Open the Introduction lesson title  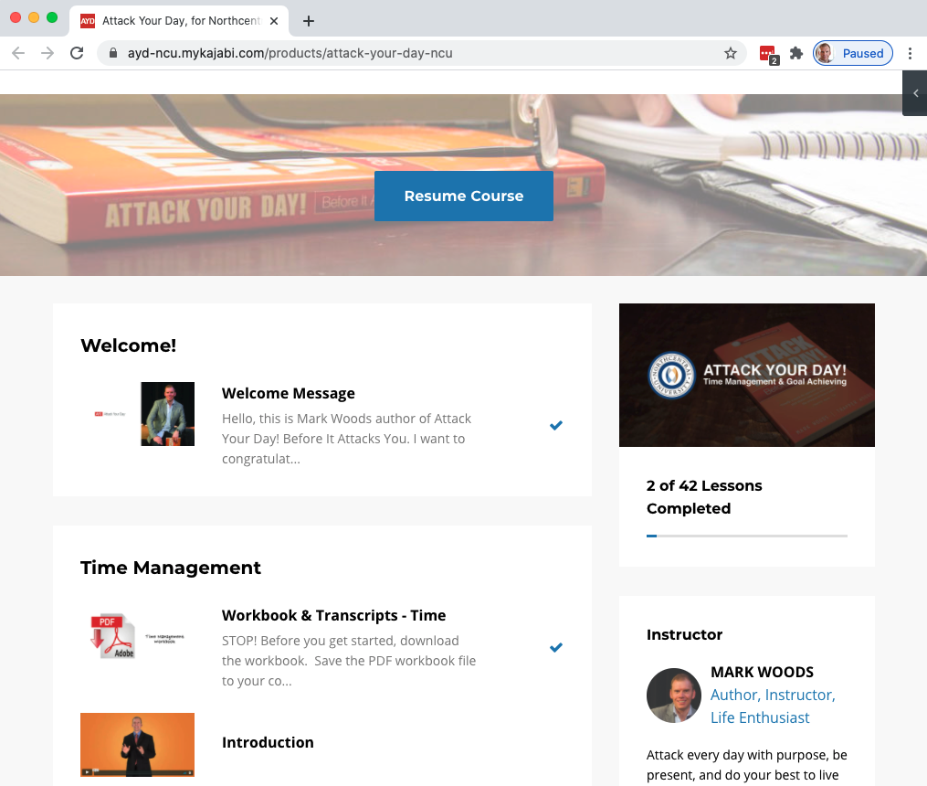pyautogui.click(x=268, y=742)
